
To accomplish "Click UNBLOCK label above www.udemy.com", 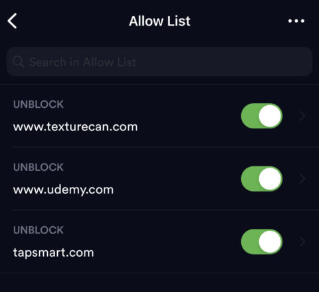I will [x=39, y=167].
